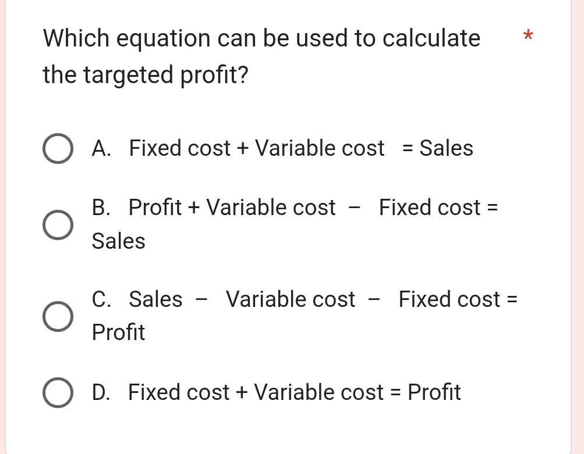Click the '= Sales' ending of option A

438,148
